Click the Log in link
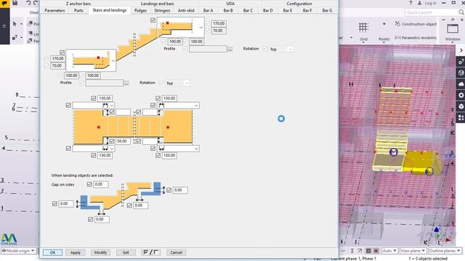 [x=430, y=3]
